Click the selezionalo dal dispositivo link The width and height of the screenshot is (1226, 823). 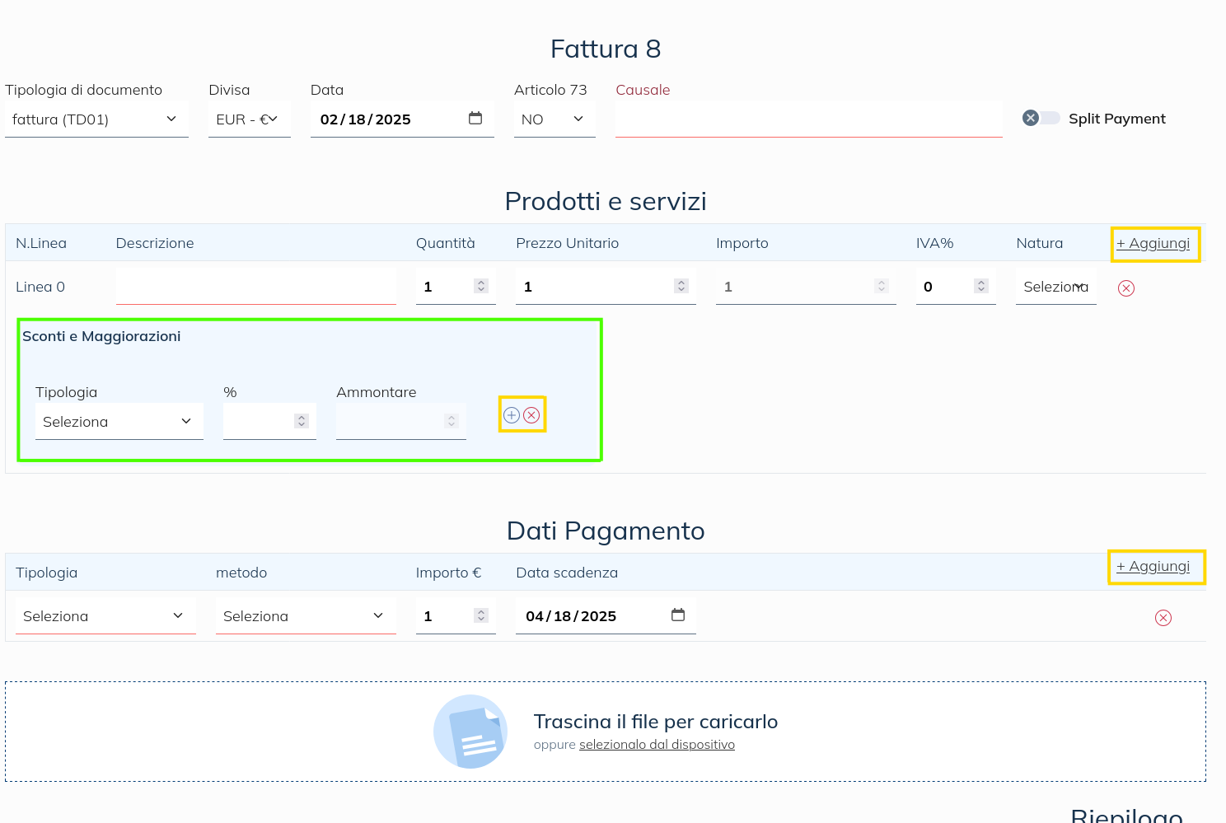click(x=657, y=745)
